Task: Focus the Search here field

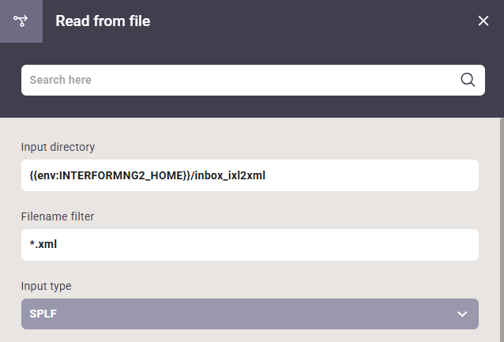Action: click(253, 80)
